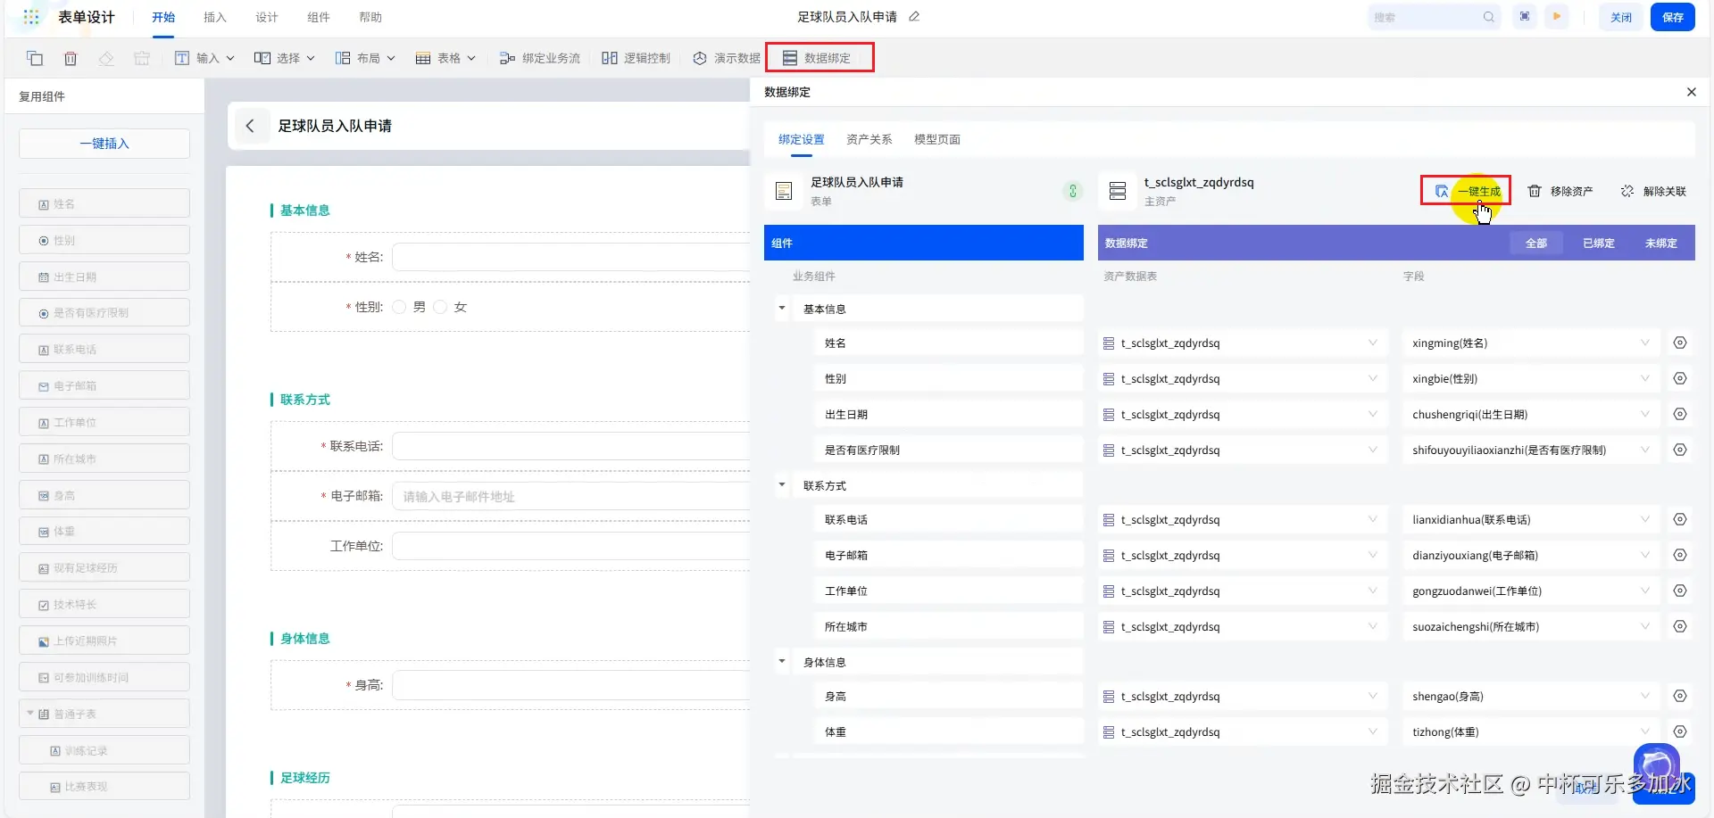Click the 一键生成 button
Viewport: 1714px width, 818px height.
click(x=1467, y=191)
